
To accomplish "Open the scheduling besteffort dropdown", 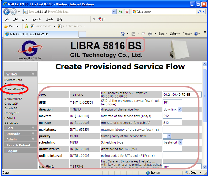I will [173, 142].
